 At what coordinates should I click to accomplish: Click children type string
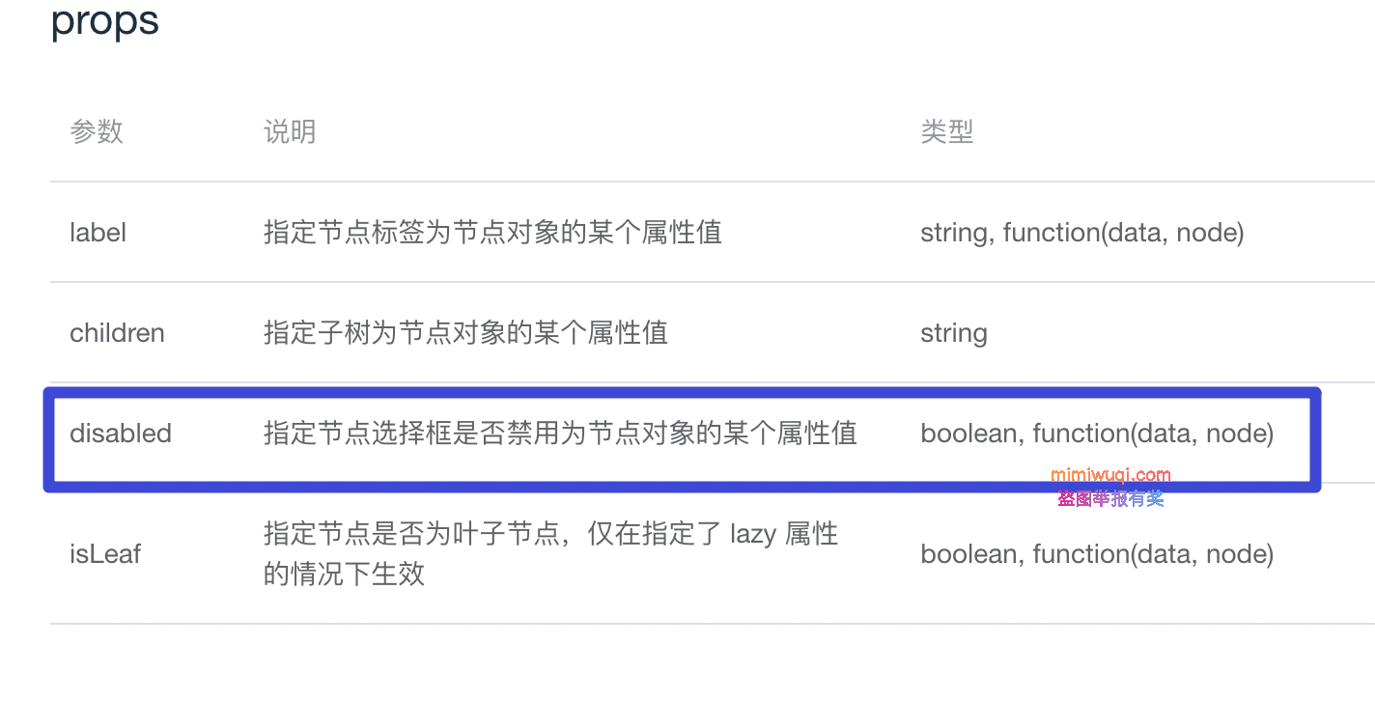click(954, 333)
